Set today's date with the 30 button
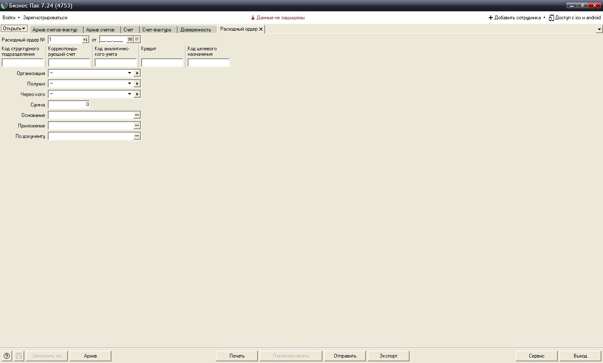The image size is (603, 363). (130, 39)
